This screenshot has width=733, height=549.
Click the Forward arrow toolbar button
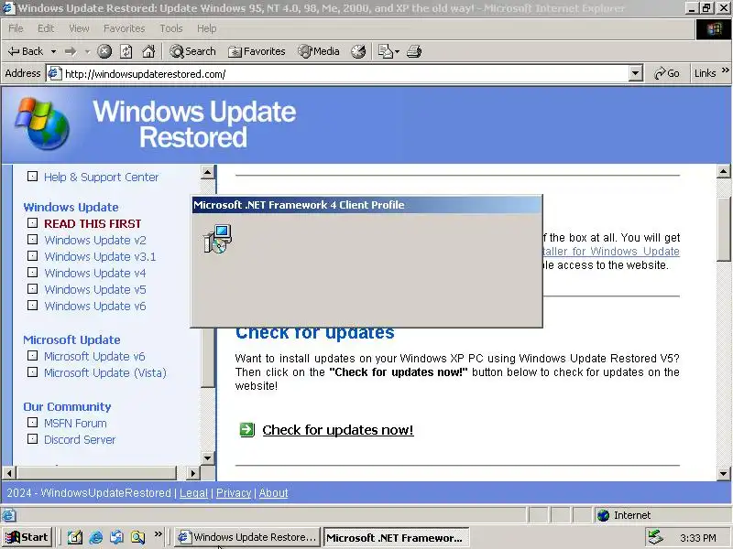click(71, 51)
